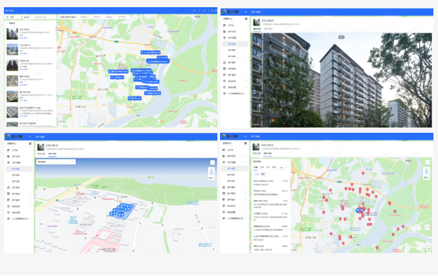Click the fullscreen icon on the 3D map
Image resolution: width=438 pixels, height=276 pixels.
212,162
